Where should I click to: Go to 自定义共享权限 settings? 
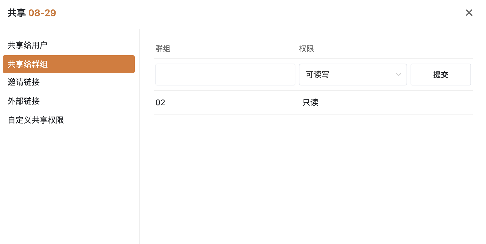(x=36, y=120)
